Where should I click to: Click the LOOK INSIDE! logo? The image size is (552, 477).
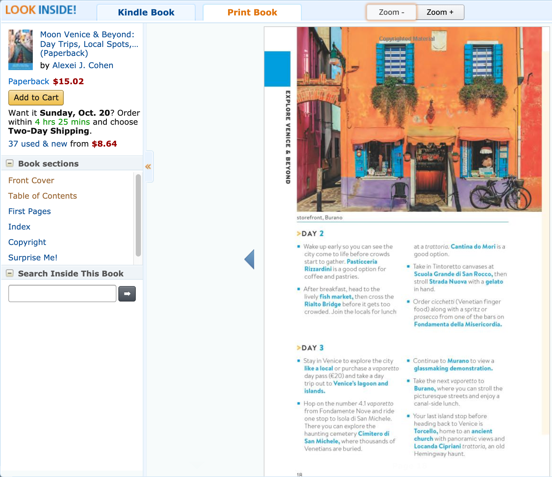point(41,10)
